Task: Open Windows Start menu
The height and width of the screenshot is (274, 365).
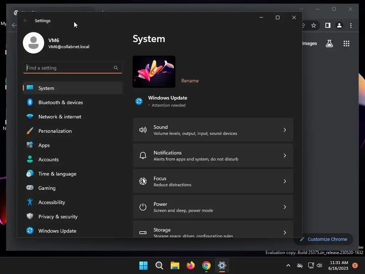Action: click(x=143, y=265)
